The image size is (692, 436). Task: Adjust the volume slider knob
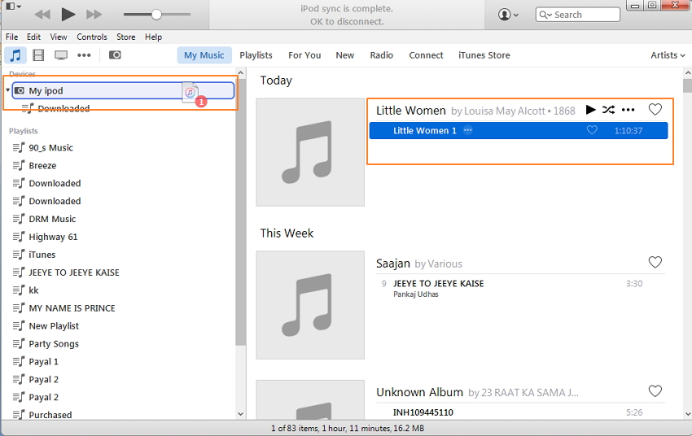pos(156,15)
